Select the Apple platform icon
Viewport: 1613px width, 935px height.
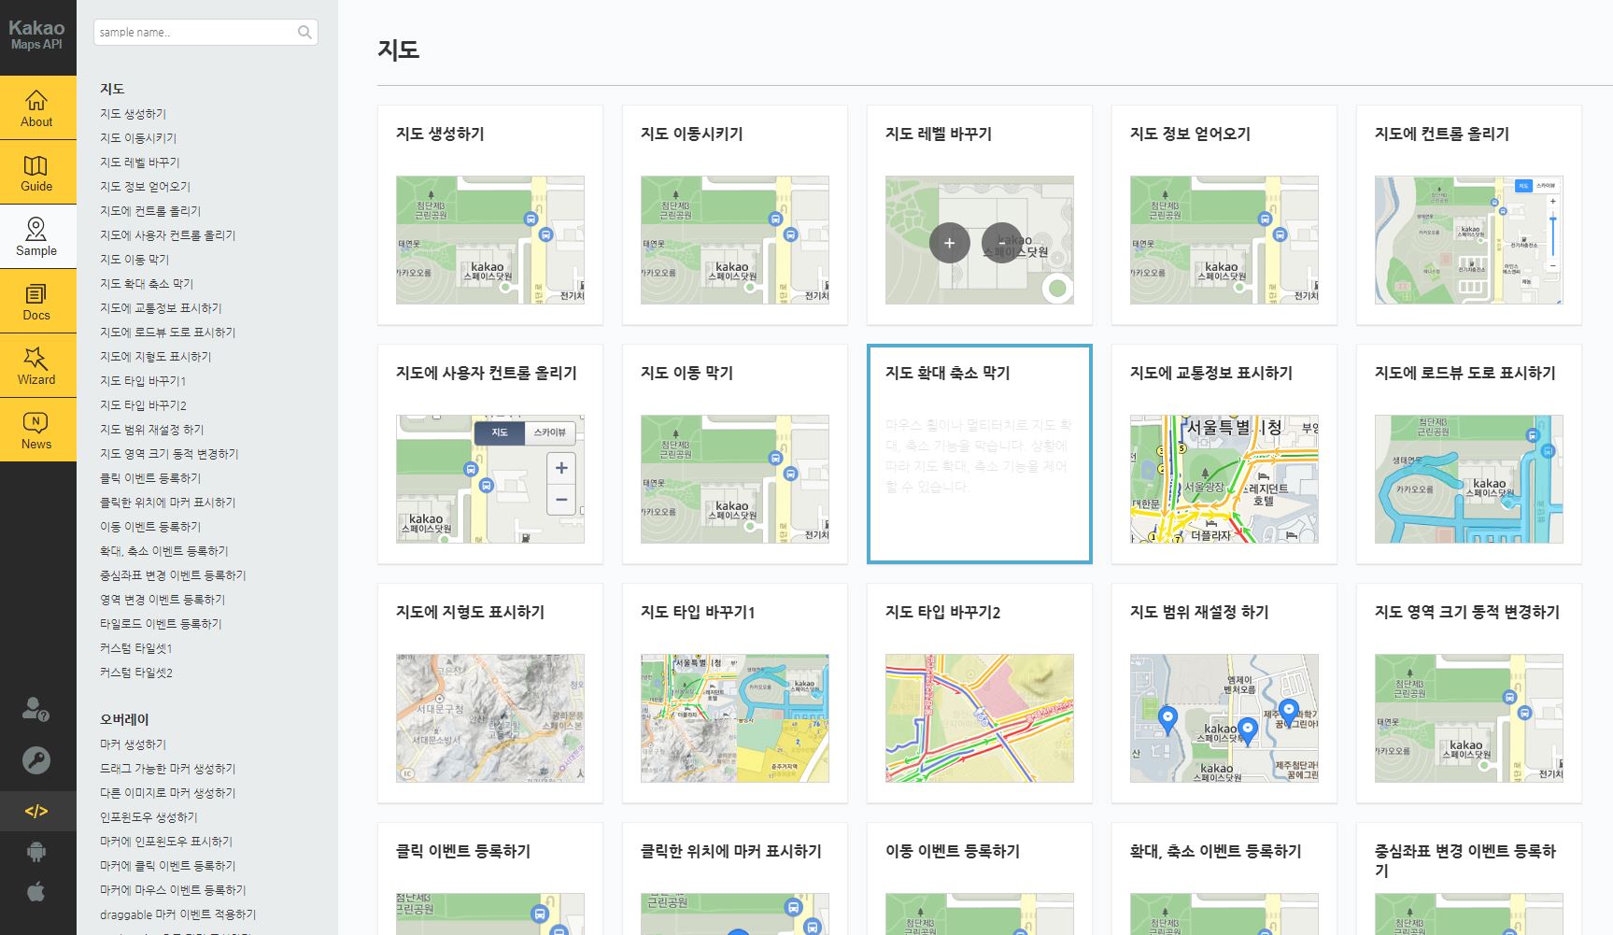[x=36, y=892]
